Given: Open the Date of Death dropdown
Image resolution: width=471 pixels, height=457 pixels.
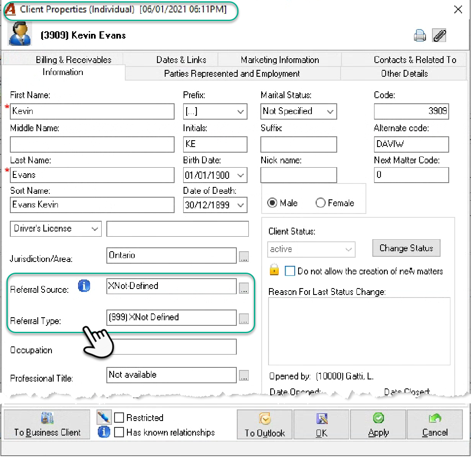Looking at the screenshot, I should click(240, 205).
